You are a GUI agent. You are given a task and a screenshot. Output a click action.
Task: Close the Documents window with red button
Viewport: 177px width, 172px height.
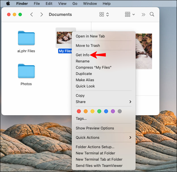[x=9, y=14]
